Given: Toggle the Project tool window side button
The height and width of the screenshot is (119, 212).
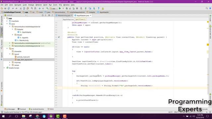Looking at the screenshot, I should coord(2,32).
